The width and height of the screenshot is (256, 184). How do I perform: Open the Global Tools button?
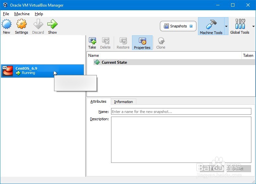[x=240, y=26]
